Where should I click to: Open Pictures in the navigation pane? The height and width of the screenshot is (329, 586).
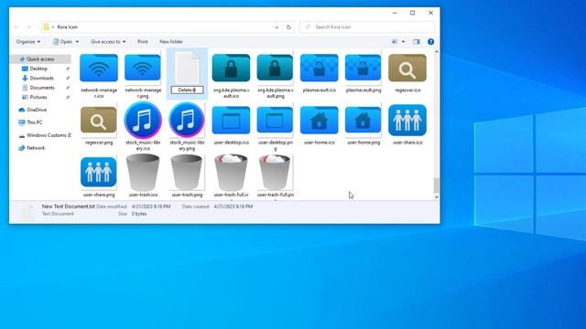[38, 97]
